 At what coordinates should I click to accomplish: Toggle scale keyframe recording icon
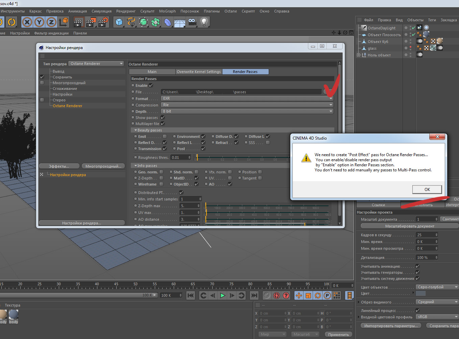pos(308,295)
